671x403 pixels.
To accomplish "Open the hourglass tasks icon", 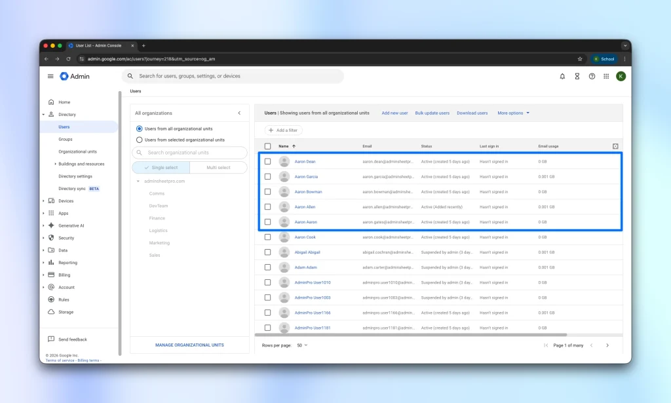I will (x=577, y=76).
